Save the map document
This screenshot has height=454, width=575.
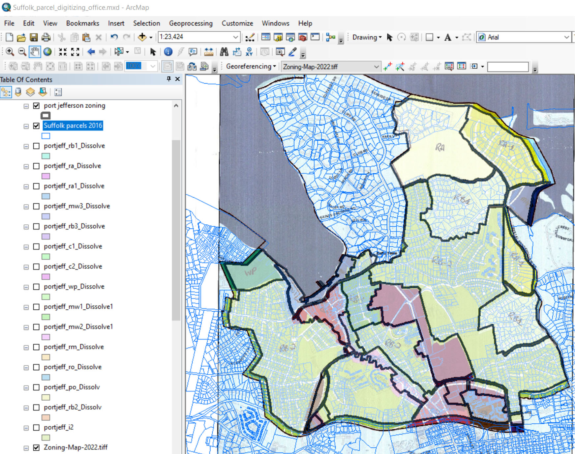[x=34, y=37]
